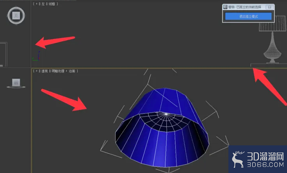Close the 警告: 已孤立的当前选择 dialog

coord(269,7)
